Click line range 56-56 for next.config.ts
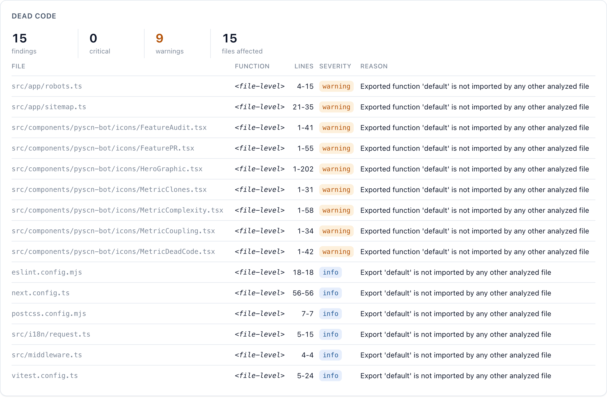Viewport: 607px width, 403px height. click(x=303, y=293)
